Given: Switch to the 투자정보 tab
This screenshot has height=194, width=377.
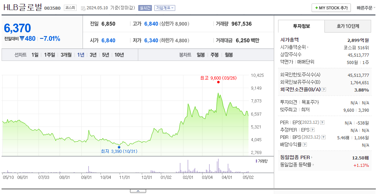Looking at the screenshot, I should coord(301,26).
